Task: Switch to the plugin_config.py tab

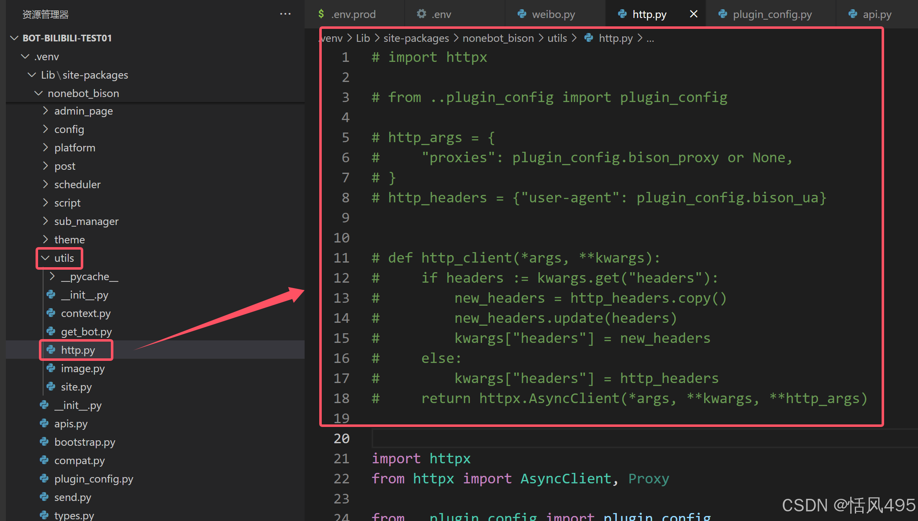Action: pos(772,14)
